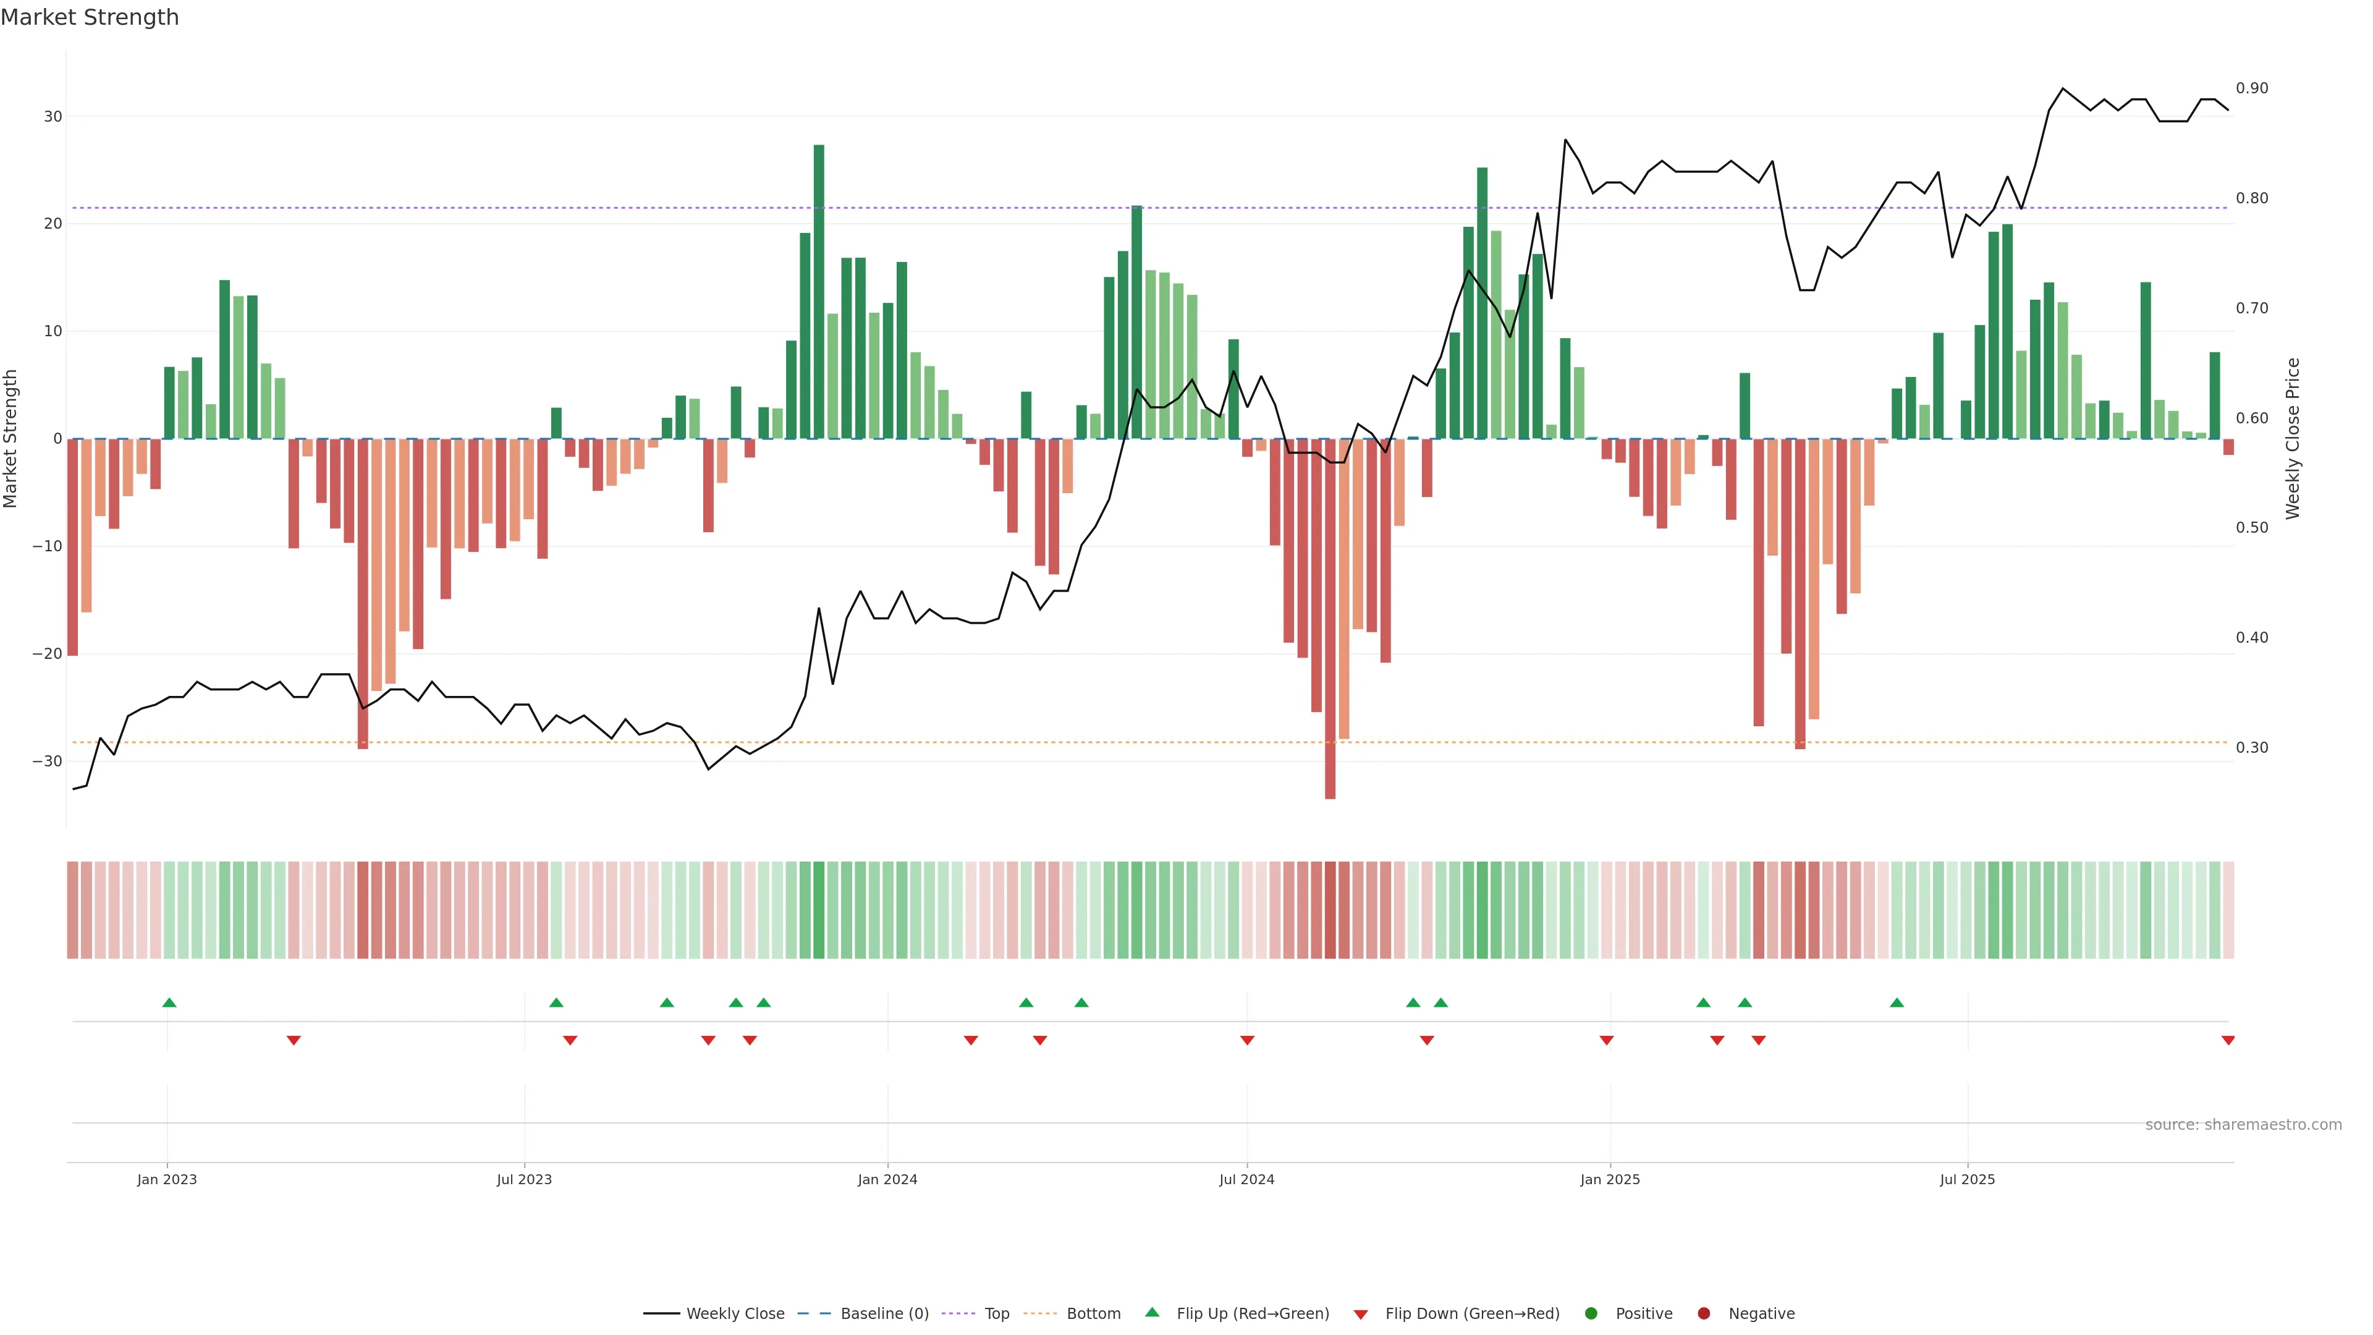Viewport: 2373px width, 1335px height.
Task: Click dark red Negative legend circle
Action: [x=1703, y=1314]
